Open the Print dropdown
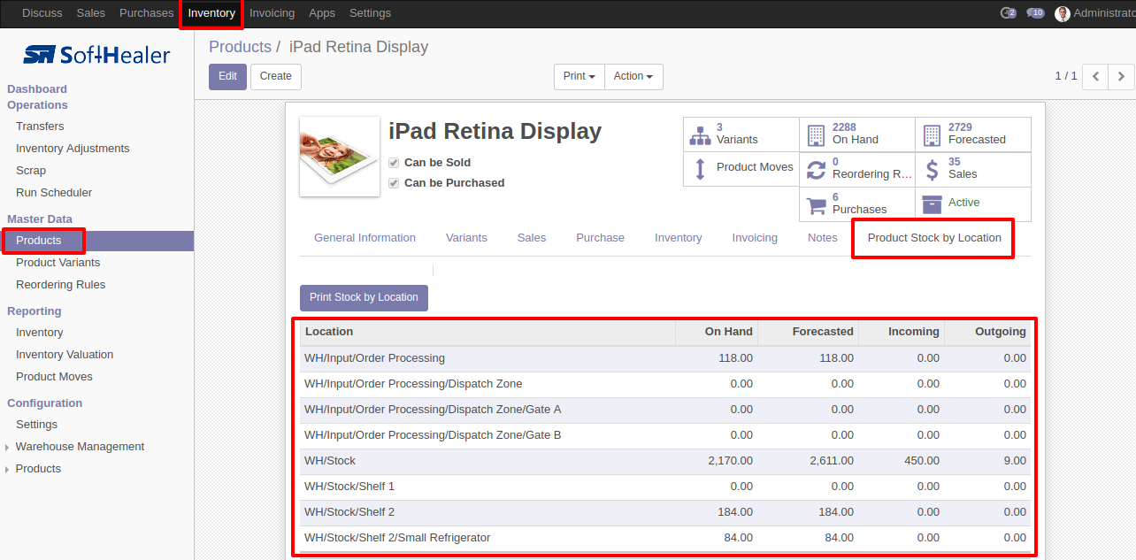The image size is (1136, 560). (x=580, y=77)
